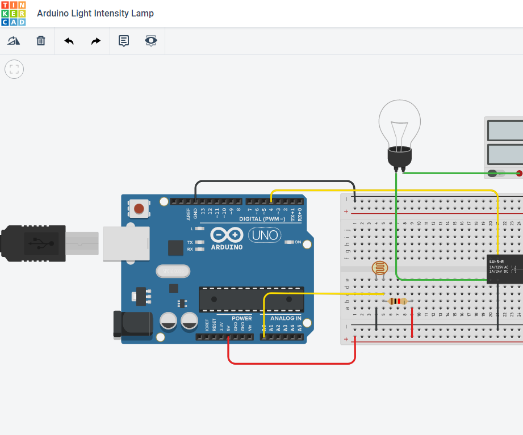Select the Rotate tool
Viewport: 523px width, 435px height.
[13, 40]
